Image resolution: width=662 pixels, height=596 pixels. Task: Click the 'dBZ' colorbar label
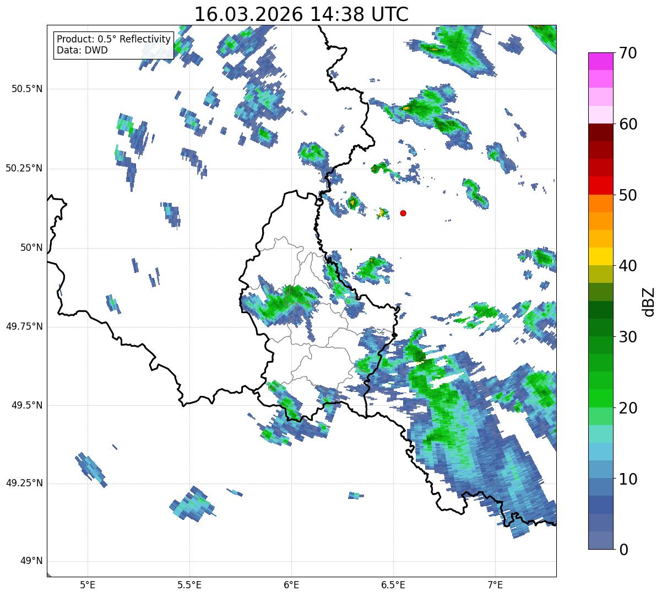[649, 301]
